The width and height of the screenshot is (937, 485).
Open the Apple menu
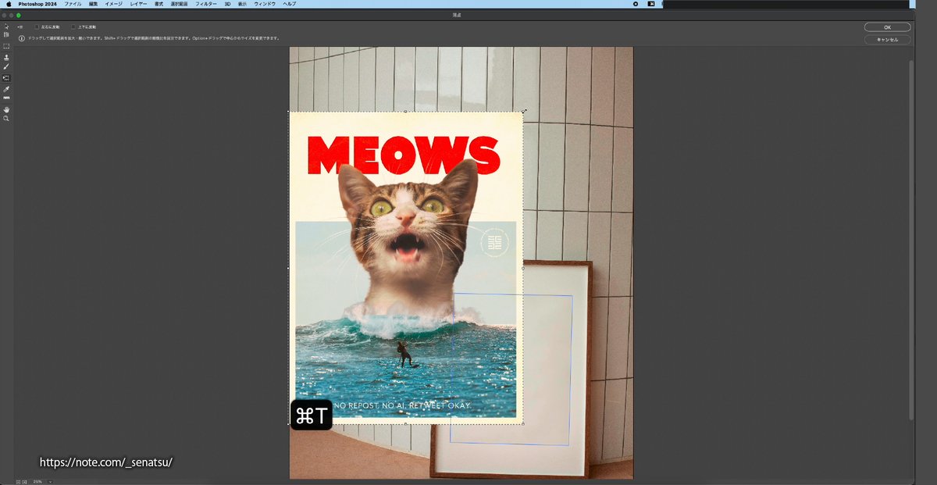click(9, 4)
